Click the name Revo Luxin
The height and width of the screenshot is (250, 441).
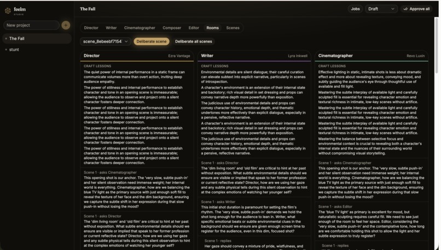pos(416,56)
